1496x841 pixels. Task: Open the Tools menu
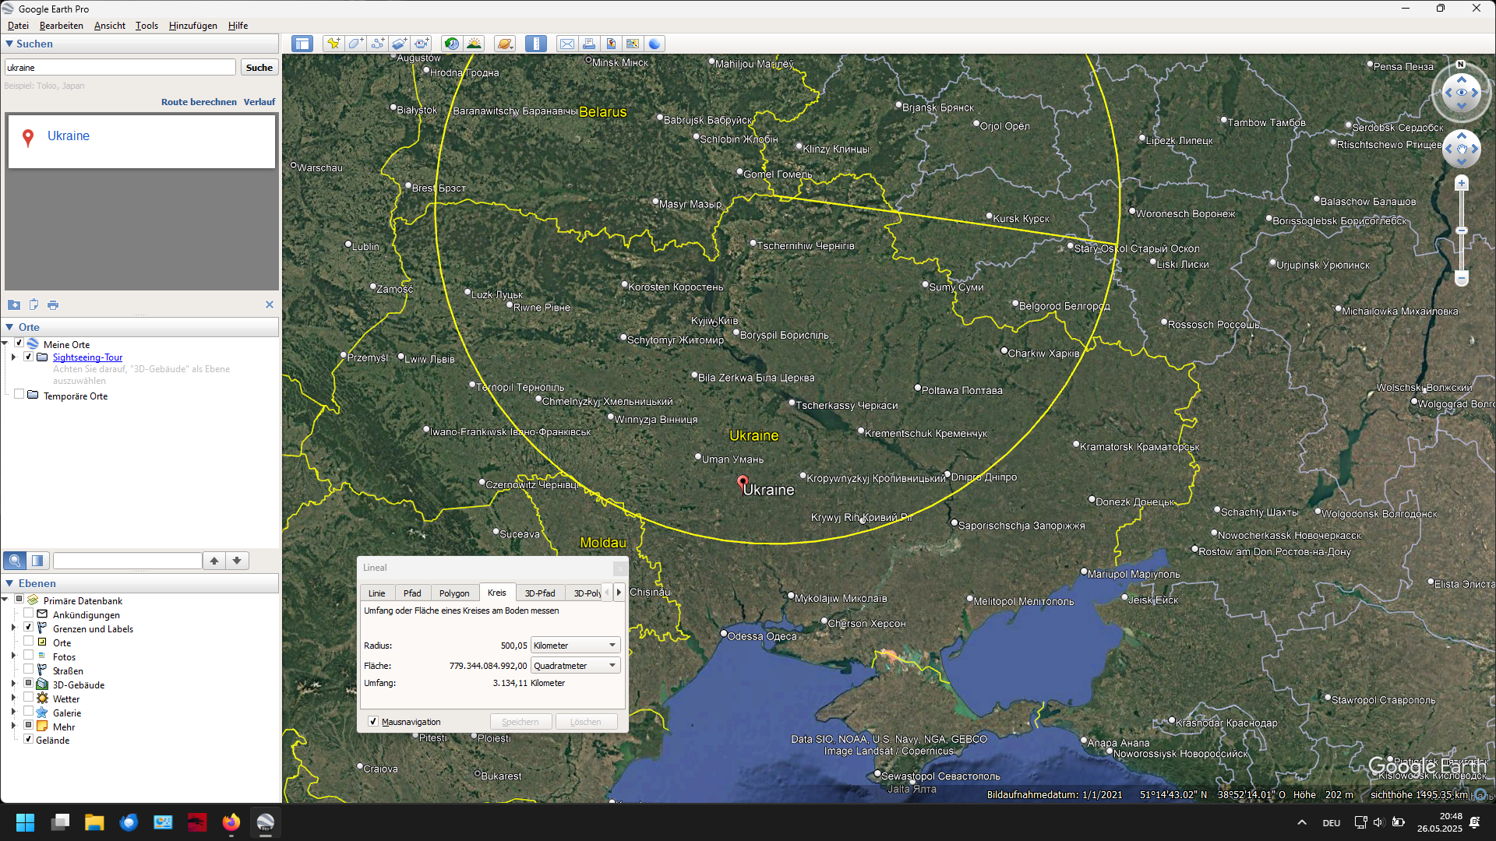pyautogui.click(x=146, y=26)
